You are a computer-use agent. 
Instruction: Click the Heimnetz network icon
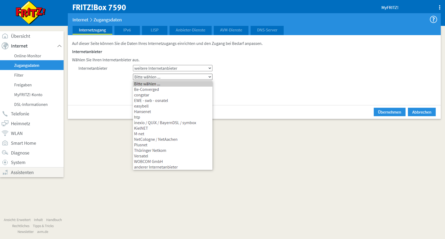[5, 124]
